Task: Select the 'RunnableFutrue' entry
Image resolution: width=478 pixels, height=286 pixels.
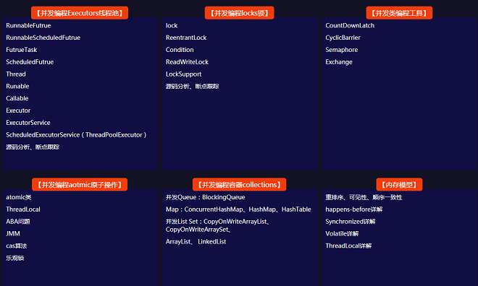Action: click(28, 25)
